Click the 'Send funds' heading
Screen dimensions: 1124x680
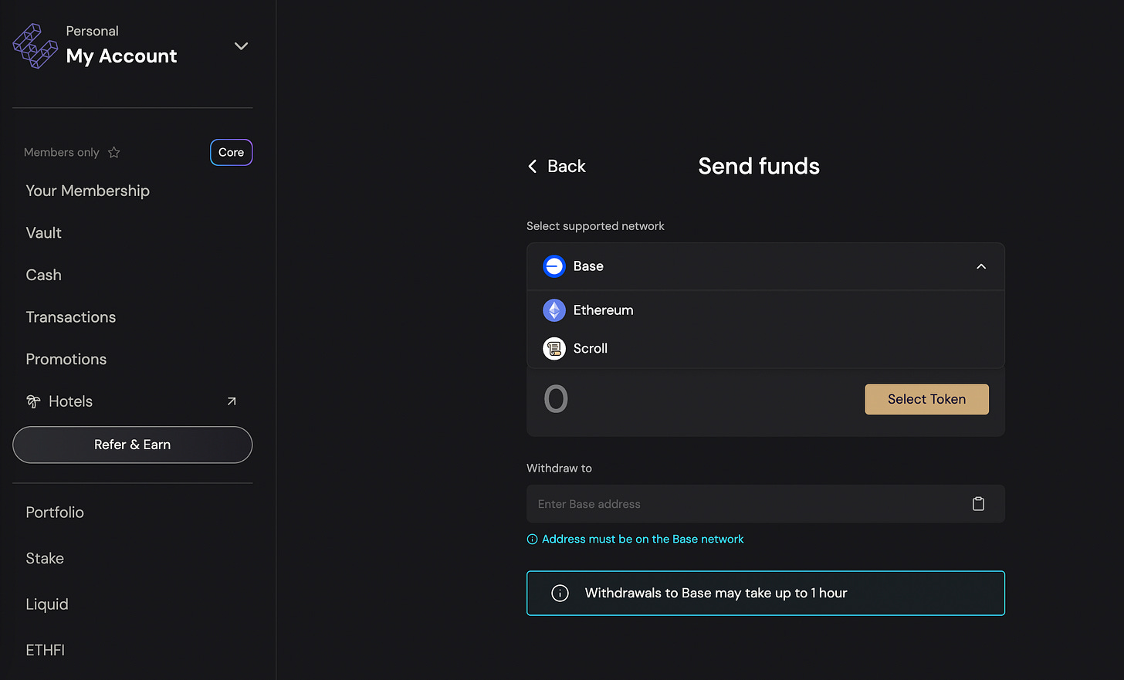coord(759,166)
